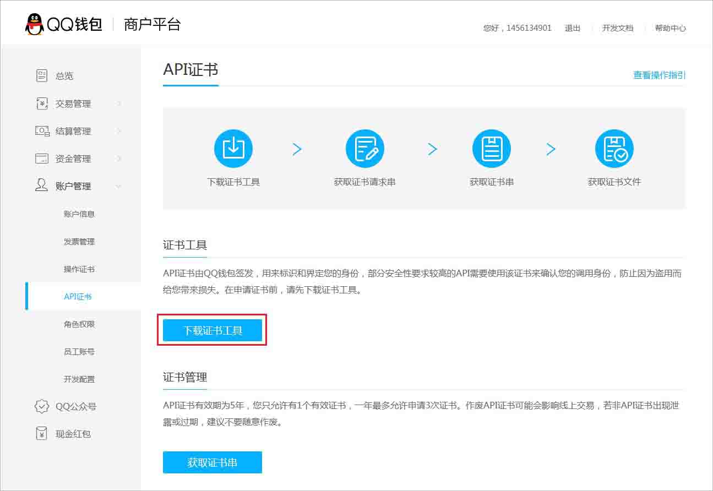Open the 帮助中心 link
Image resolution: width=713 pixels, height=491 pixels.
tap(671, 28)
